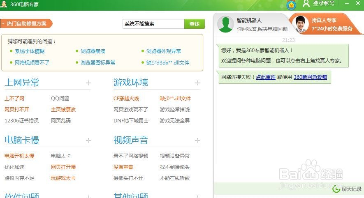Click the human expert photo avatar
364x198 pixels.
[300, 24]
